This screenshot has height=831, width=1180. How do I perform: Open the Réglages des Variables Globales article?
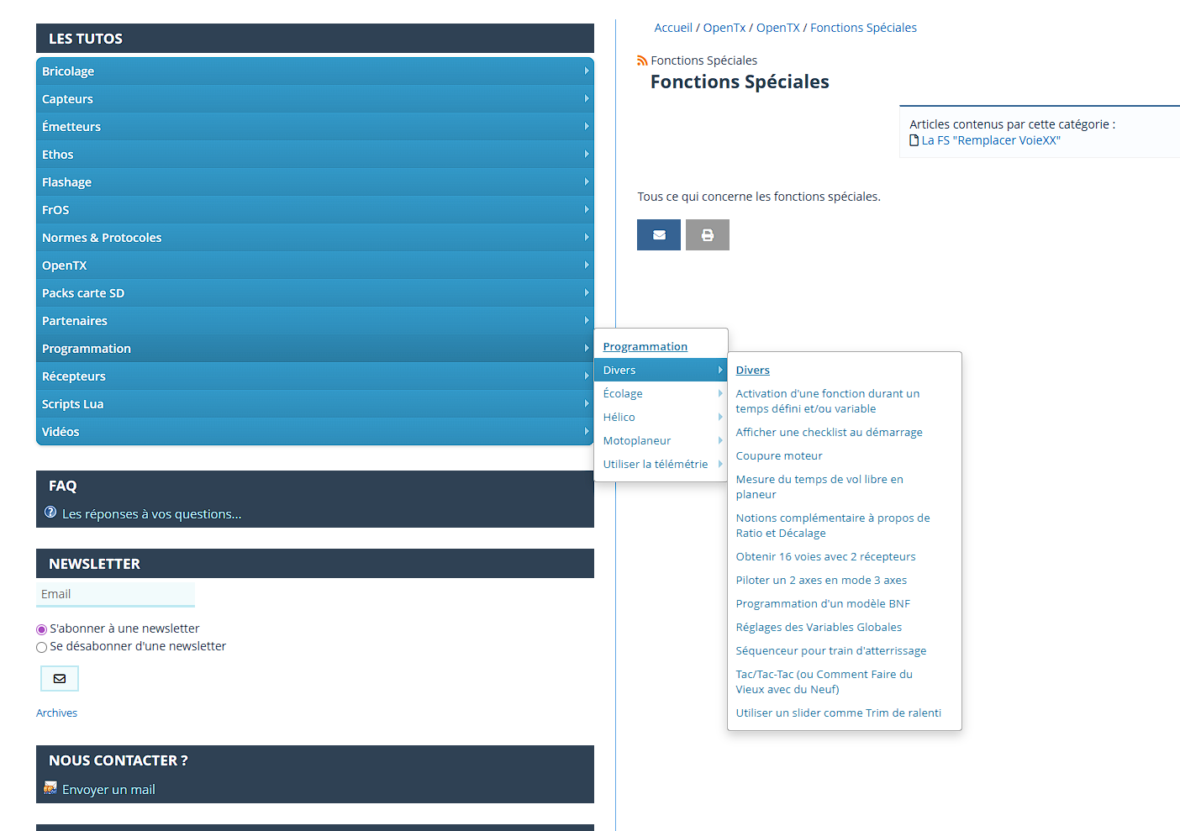pyautogui.click(x=819, y=627)
